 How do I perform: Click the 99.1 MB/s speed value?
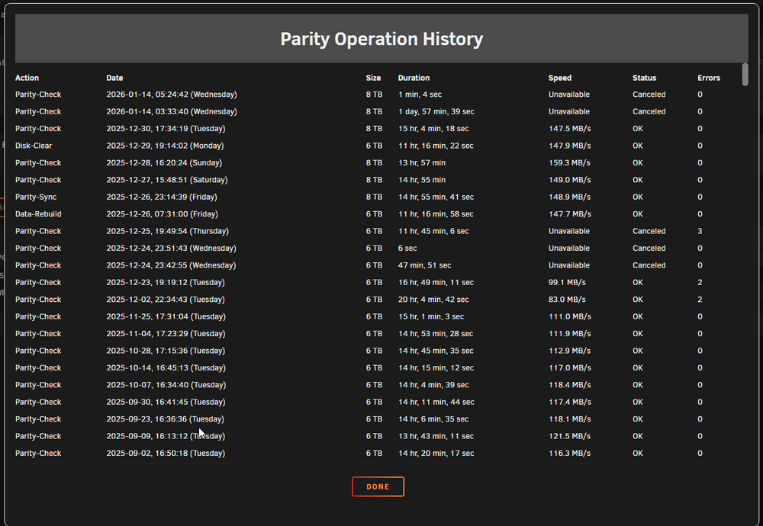[567, 283]
